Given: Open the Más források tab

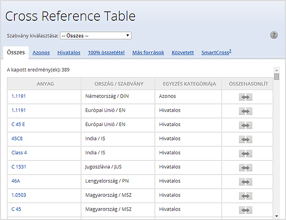Looking at the screenshot, I should click(148, 53).
